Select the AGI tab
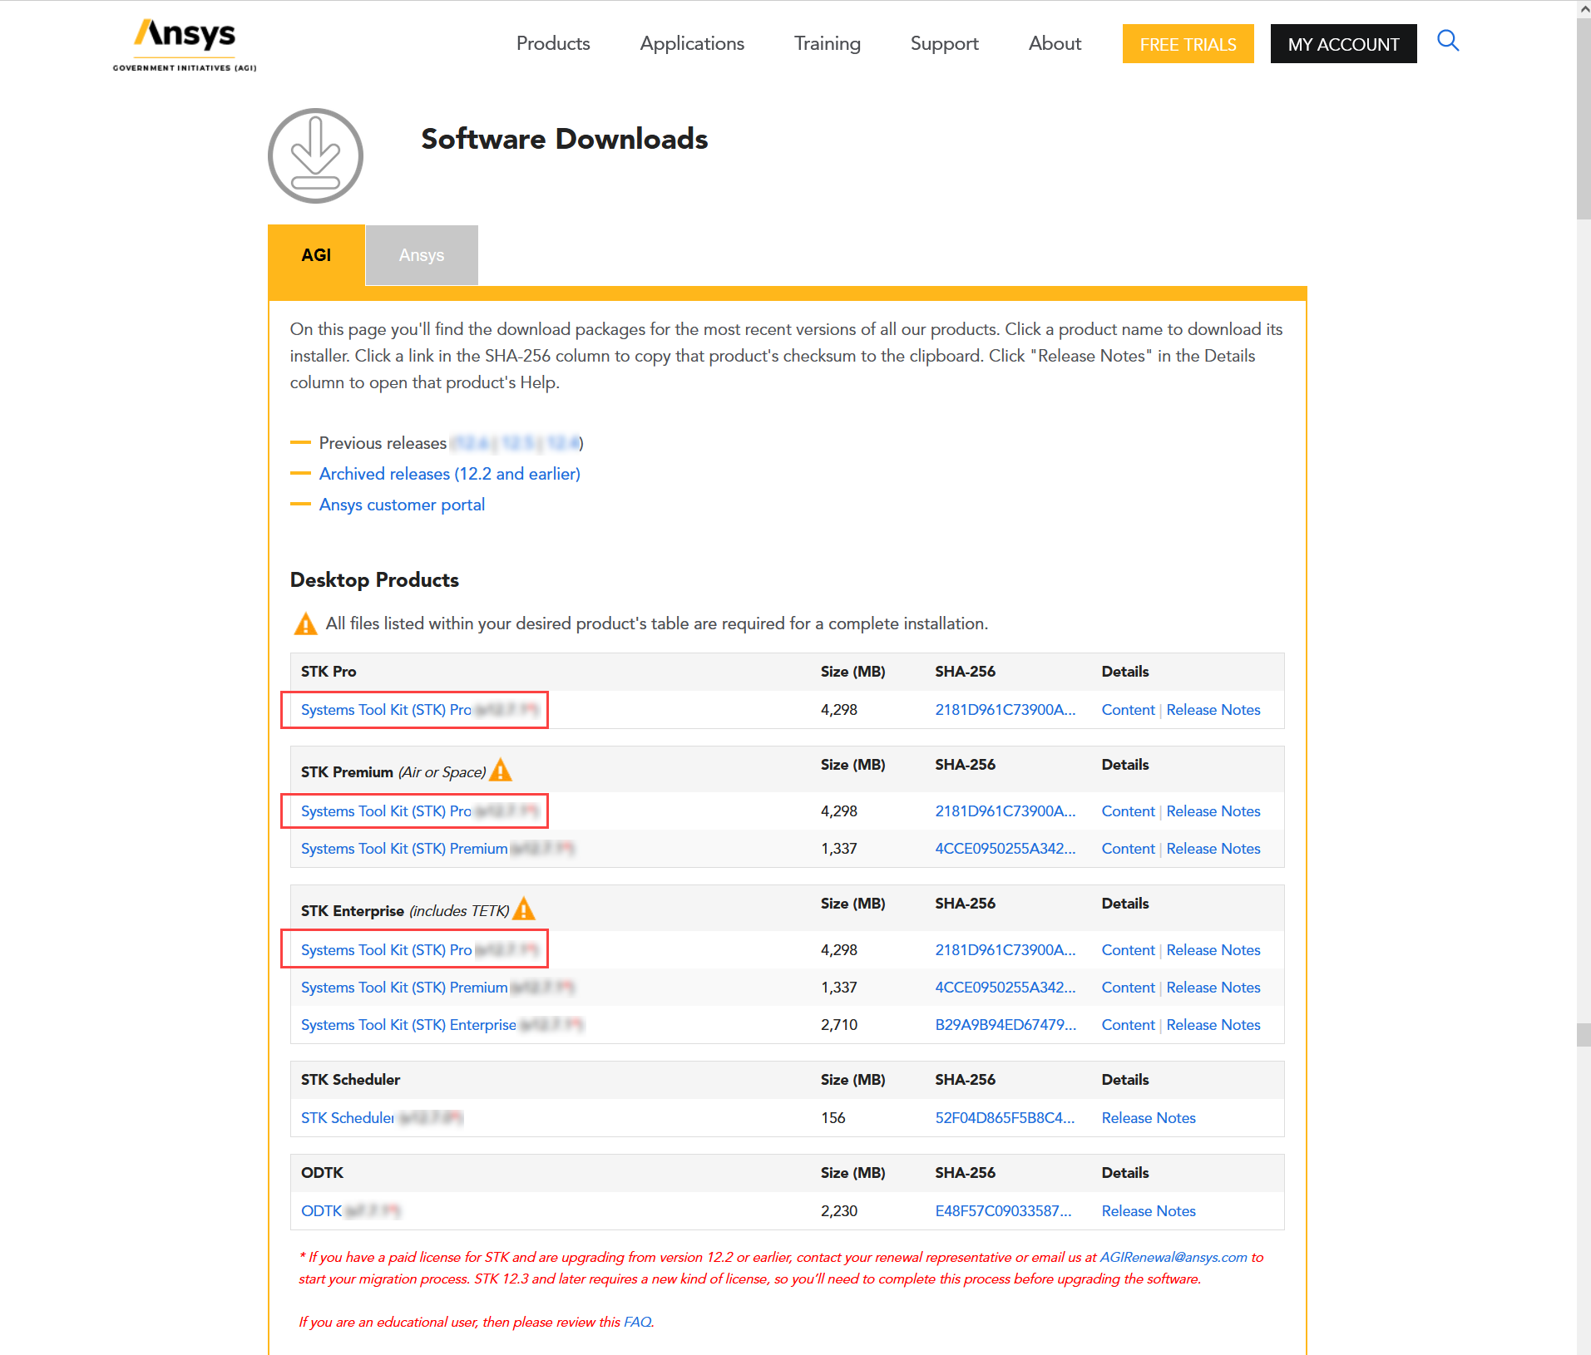The width and height of the screenshot is (1591, 1355). [316, 255]
